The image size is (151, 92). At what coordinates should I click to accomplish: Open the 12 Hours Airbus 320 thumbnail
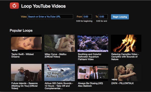(x=59, y=72)
